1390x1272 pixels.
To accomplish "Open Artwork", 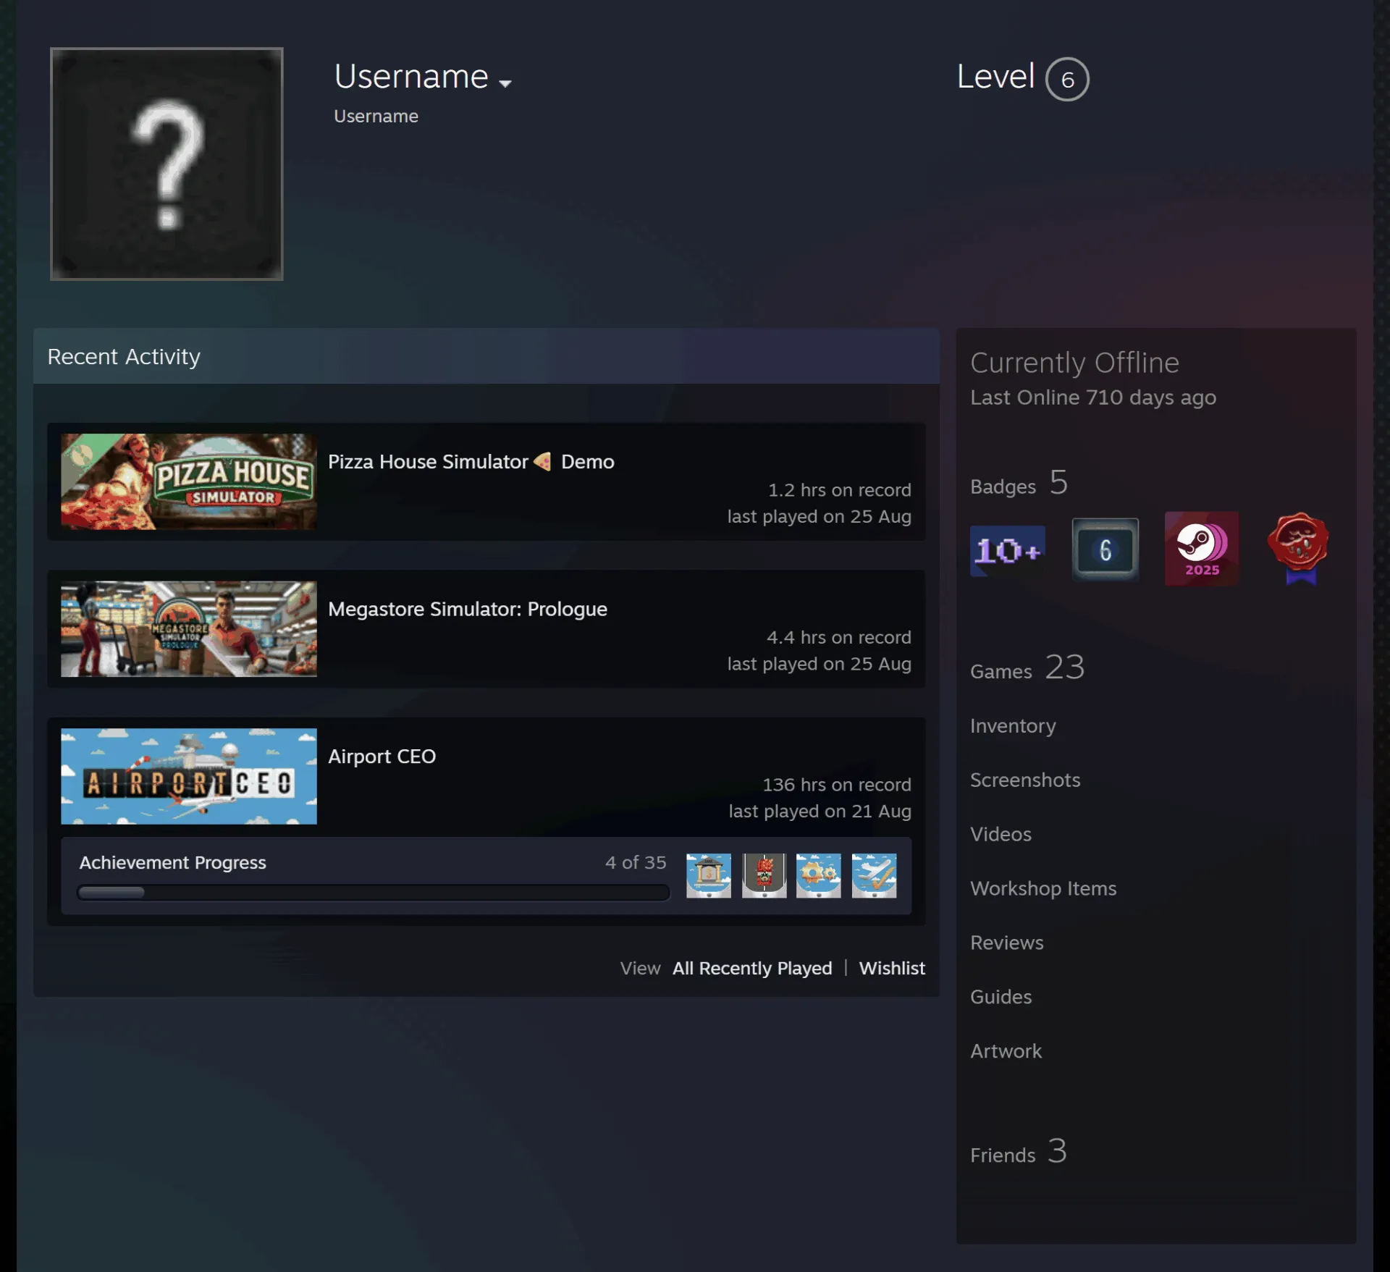I will point(1006,1051).
